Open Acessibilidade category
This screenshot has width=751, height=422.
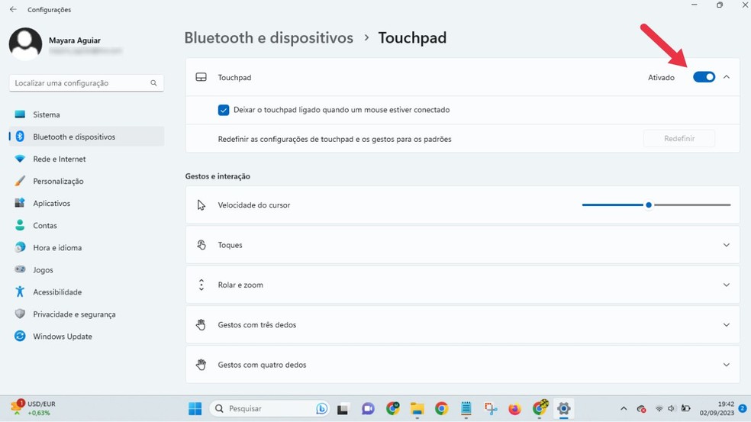point(87,292)
